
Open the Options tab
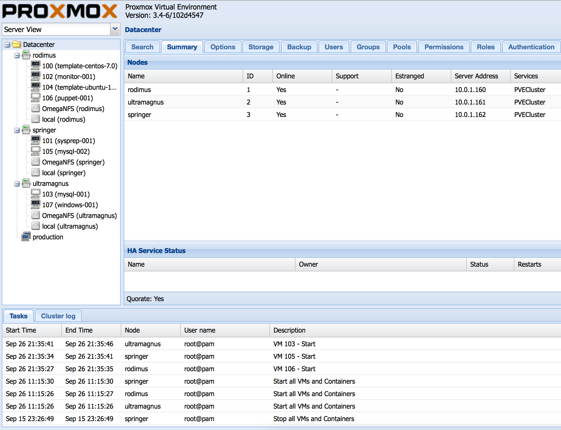pyautogui.click(x=223, y=47)
